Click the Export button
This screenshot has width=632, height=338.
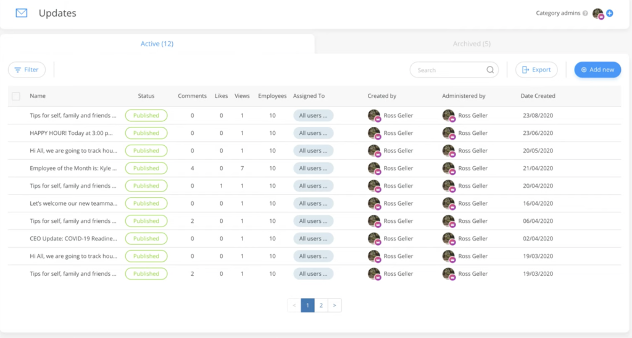(x=536, y=70)
